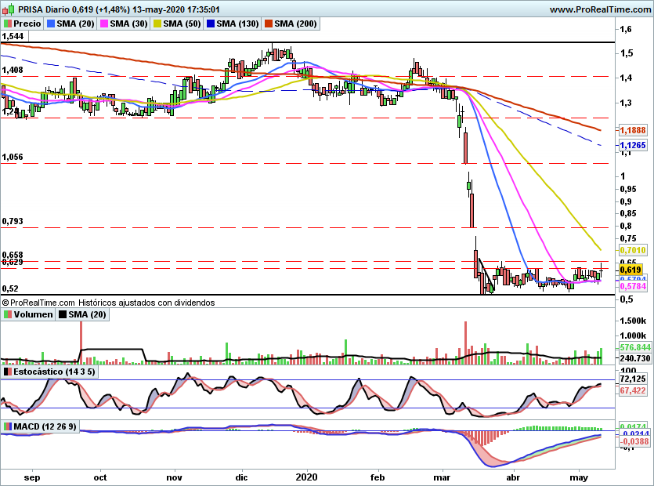654x486 pixels.
Task: Click the 0,619 current price tag
Action: [630, 269]
